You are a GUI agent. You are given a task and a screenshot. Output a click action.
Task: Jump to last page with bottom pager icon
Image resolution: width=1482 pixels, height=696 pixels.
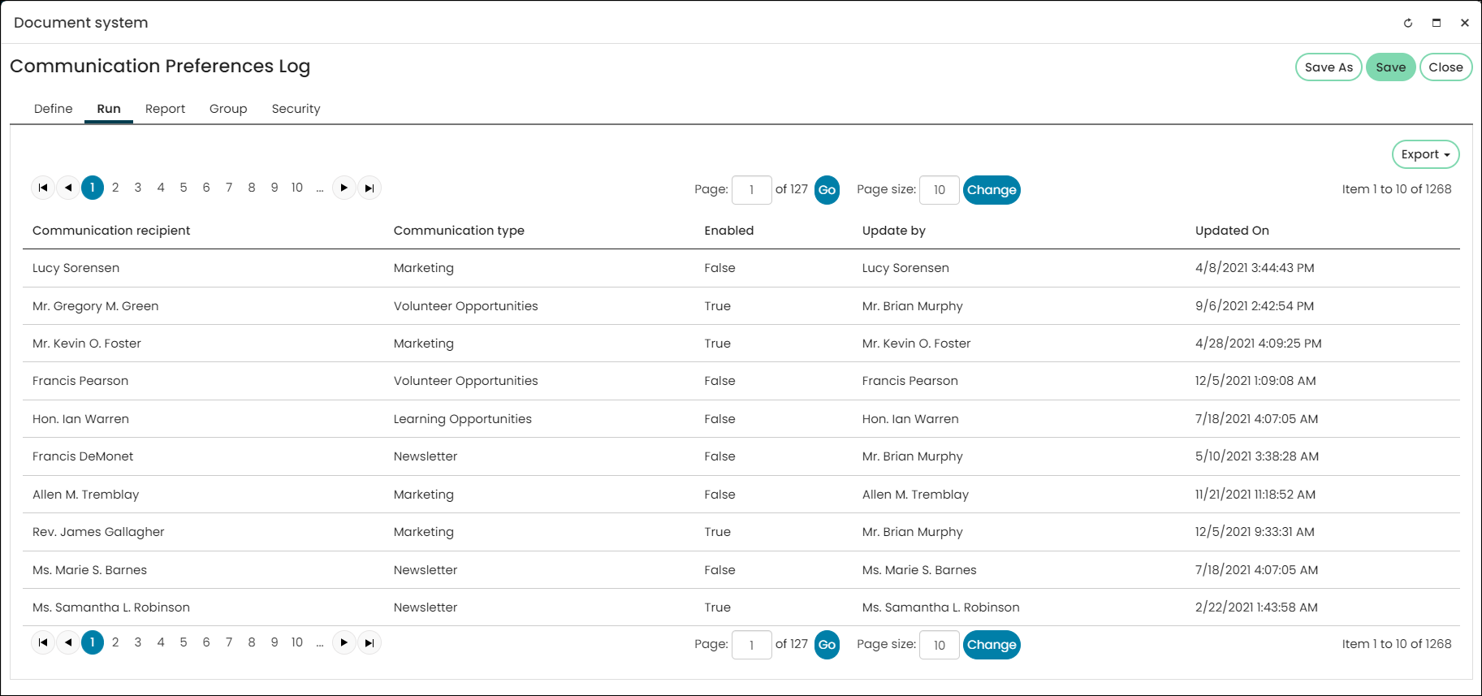pyautogui.click(x=369, y=642)
